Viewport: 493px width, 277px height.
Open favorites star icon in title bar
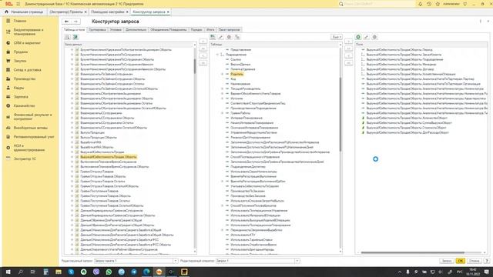pyautogui.click(x=438, y=4)
